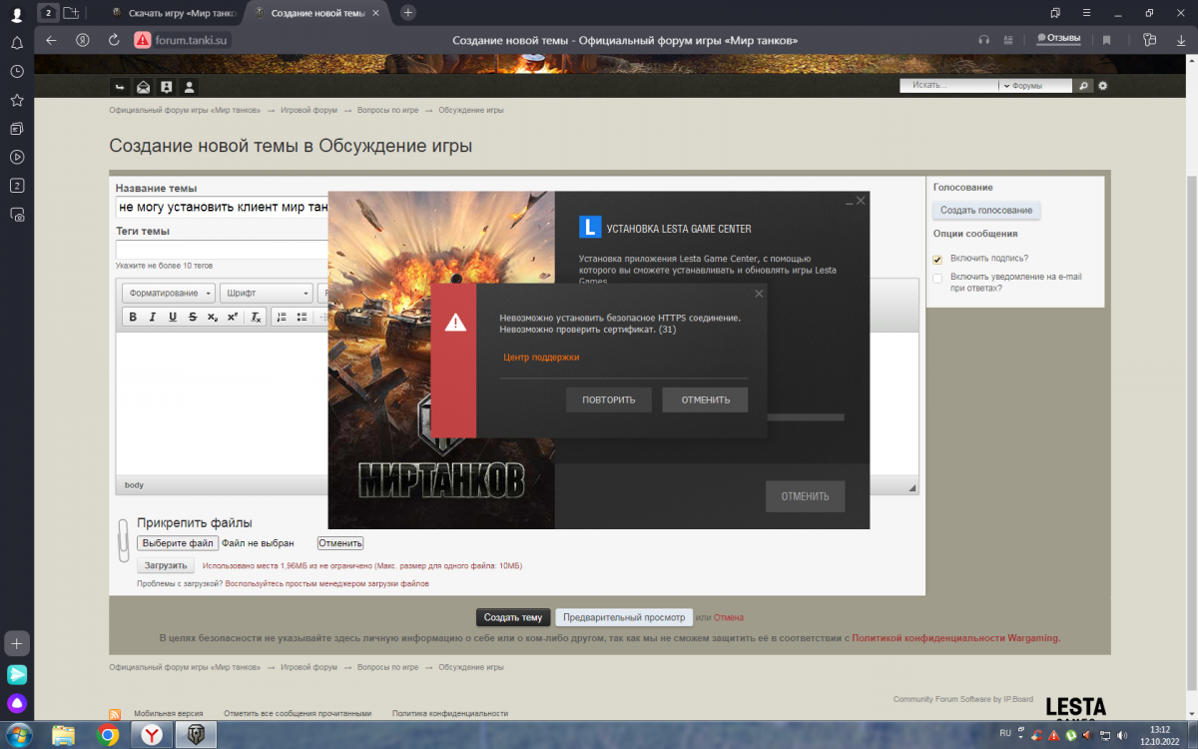Open 'Отзывы' in browser toolbar
The width and height of the screenshot is (1198, 749).
coord(1059,39)
